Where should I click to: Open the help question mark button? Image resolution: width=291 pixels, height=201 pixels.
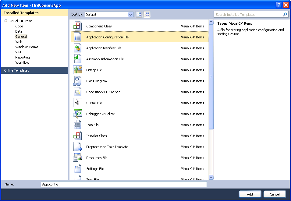279,5
